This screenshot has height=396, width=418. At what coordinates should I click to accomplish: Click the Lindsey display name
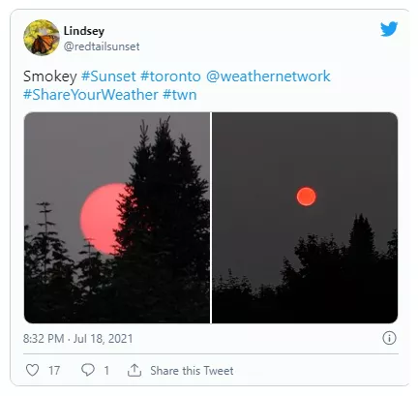(84, 31)
